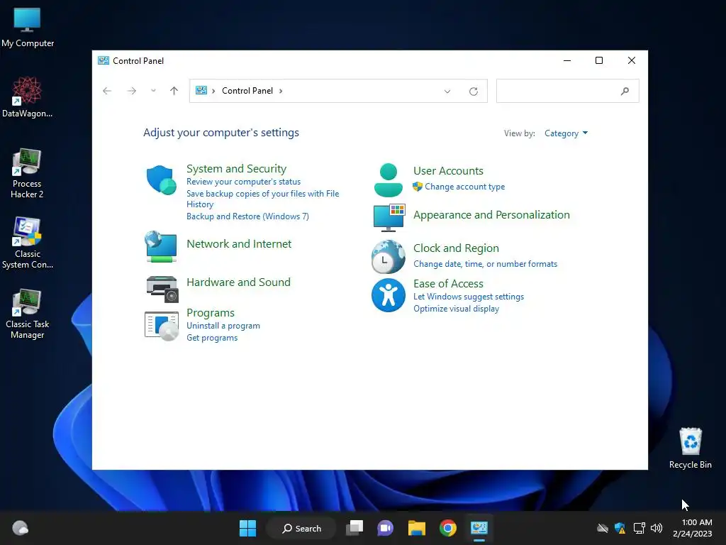Launch Google Chrome from the taskbar
Screen dimensions: 726x545
click(x=448, y=528)
